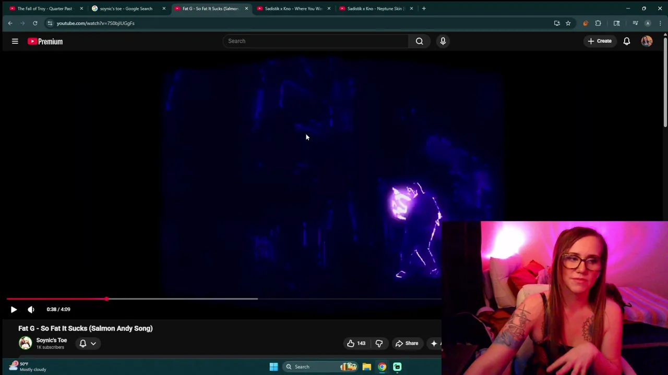The height and width of the screenshot is (375, 668).
Task: Open Chrome from the taskbar
Action: [382, 367]
